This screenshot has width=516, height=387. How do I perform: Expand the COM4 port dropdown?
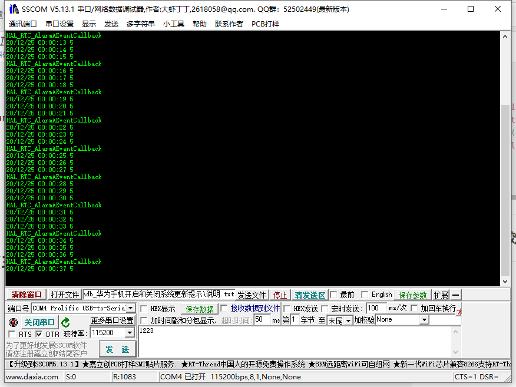[x=131, y=308]
